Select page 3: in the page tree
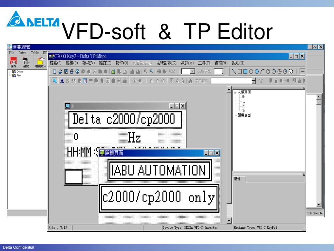 click(x=244, y=111)
